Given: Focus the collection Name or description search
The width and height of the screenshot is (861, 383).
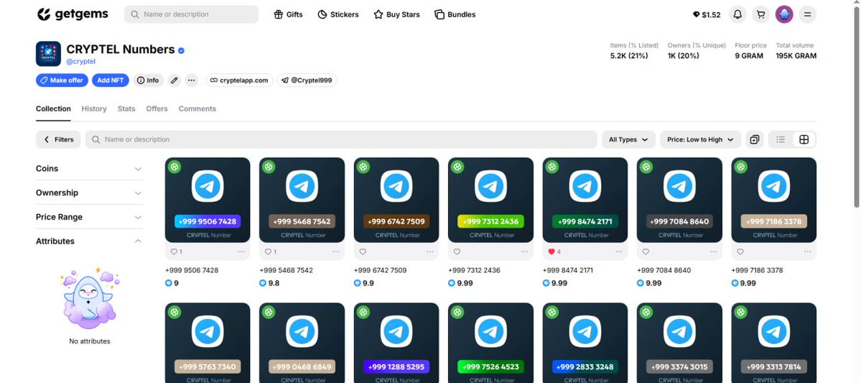Looking at the screenshot, I should (341, 139).
